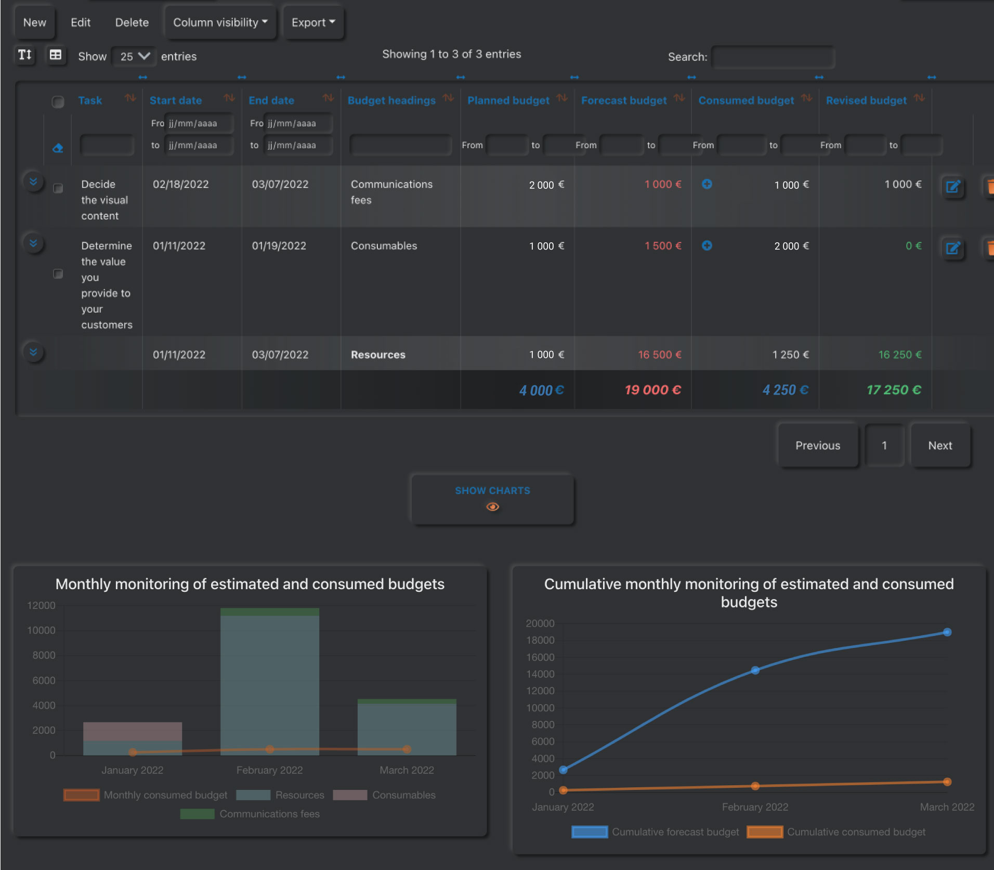Expand the Determine the value row

coord(33,243)
